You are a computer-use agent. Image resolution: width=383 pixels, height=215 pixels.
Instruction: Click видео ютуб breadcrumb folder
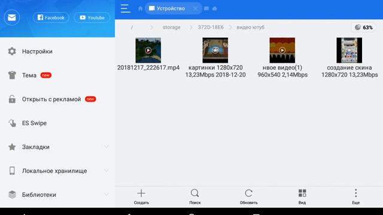click(x=250, y=27)
